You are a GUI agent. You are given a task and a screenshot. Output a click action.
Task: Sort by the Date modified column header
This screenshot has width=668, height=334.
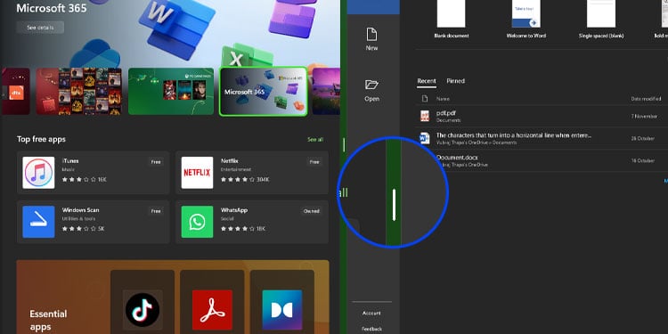pyautogui.click(x=646, y=99)
